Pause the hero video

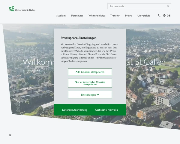[x=169, y=105]
